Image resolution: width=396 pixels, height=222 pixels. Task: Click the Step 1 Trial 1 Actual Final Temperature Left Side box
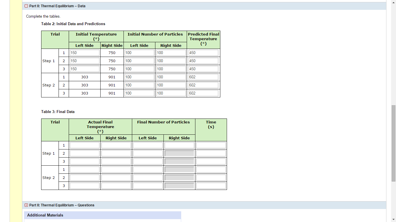(x=84, y=145)
